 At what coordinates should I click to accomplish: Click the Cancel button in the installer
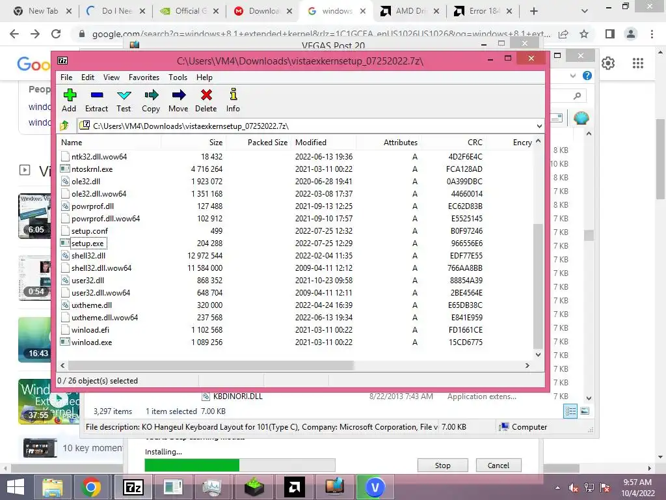point(498,465)
